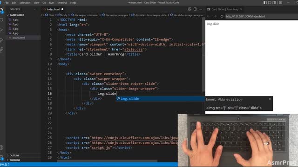Open the Go menu
The width and height of the screenshot is (298, 167).
44,3
